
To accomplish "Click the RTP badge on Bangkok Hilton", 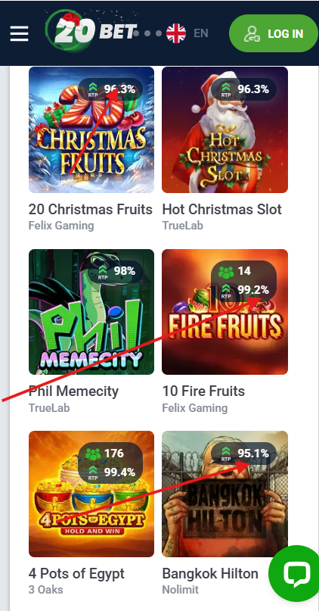I will [x=243, y=454].
